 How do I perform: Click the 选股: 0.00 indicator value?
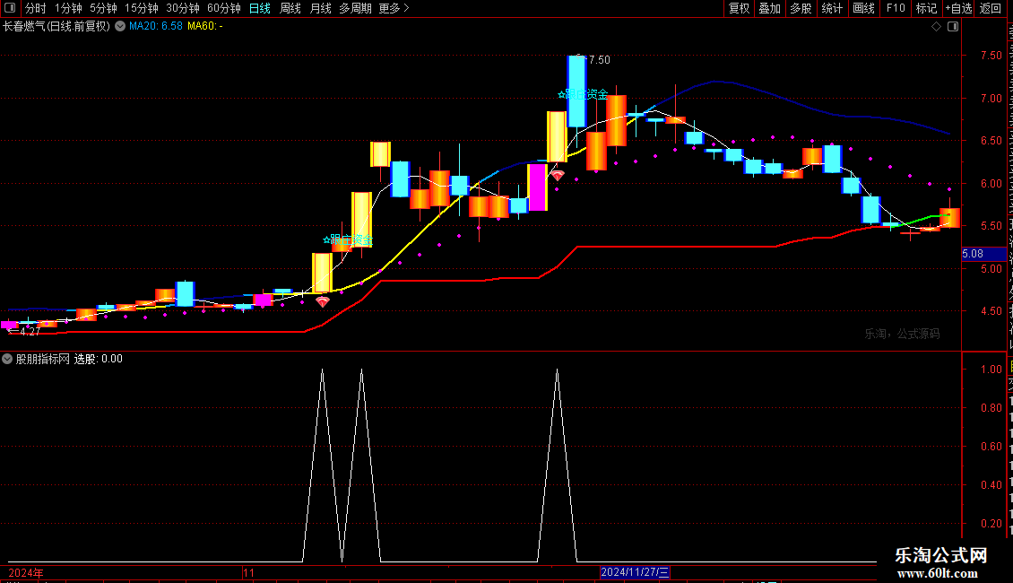click(x=99, y=359)
